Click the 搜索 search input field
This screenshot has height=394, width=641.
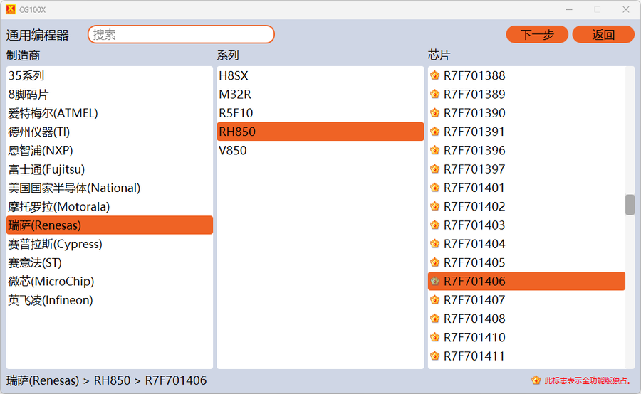(x=181, y=34)
